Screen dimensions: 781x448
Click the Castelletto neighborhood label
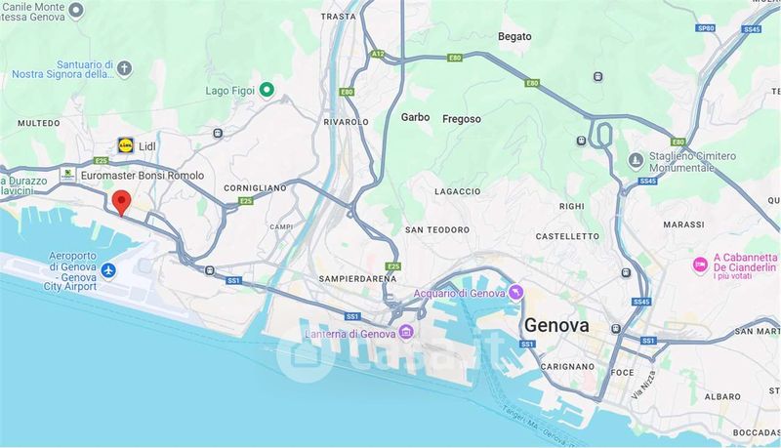(x=567, y=236)
